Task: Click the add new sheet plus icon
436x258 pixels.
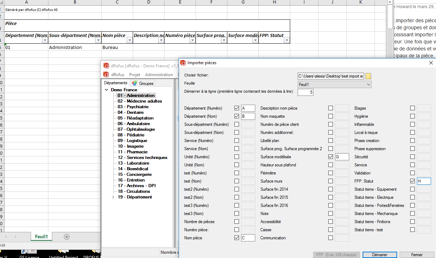Action: [x=66, y=237]
